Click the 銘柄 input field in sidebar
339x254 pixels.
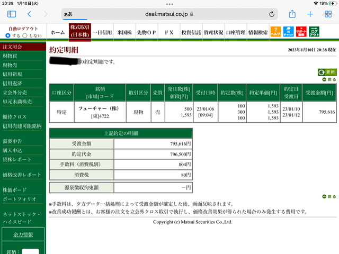(x=31, y=251)
